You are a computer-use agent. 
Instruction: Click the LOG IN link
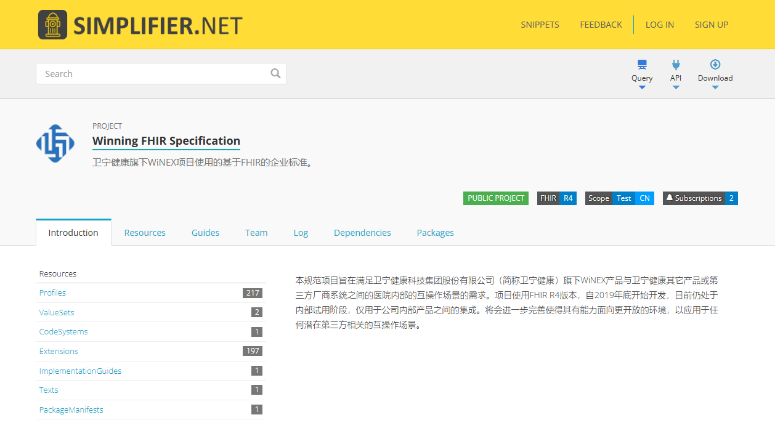pos(659,25)
